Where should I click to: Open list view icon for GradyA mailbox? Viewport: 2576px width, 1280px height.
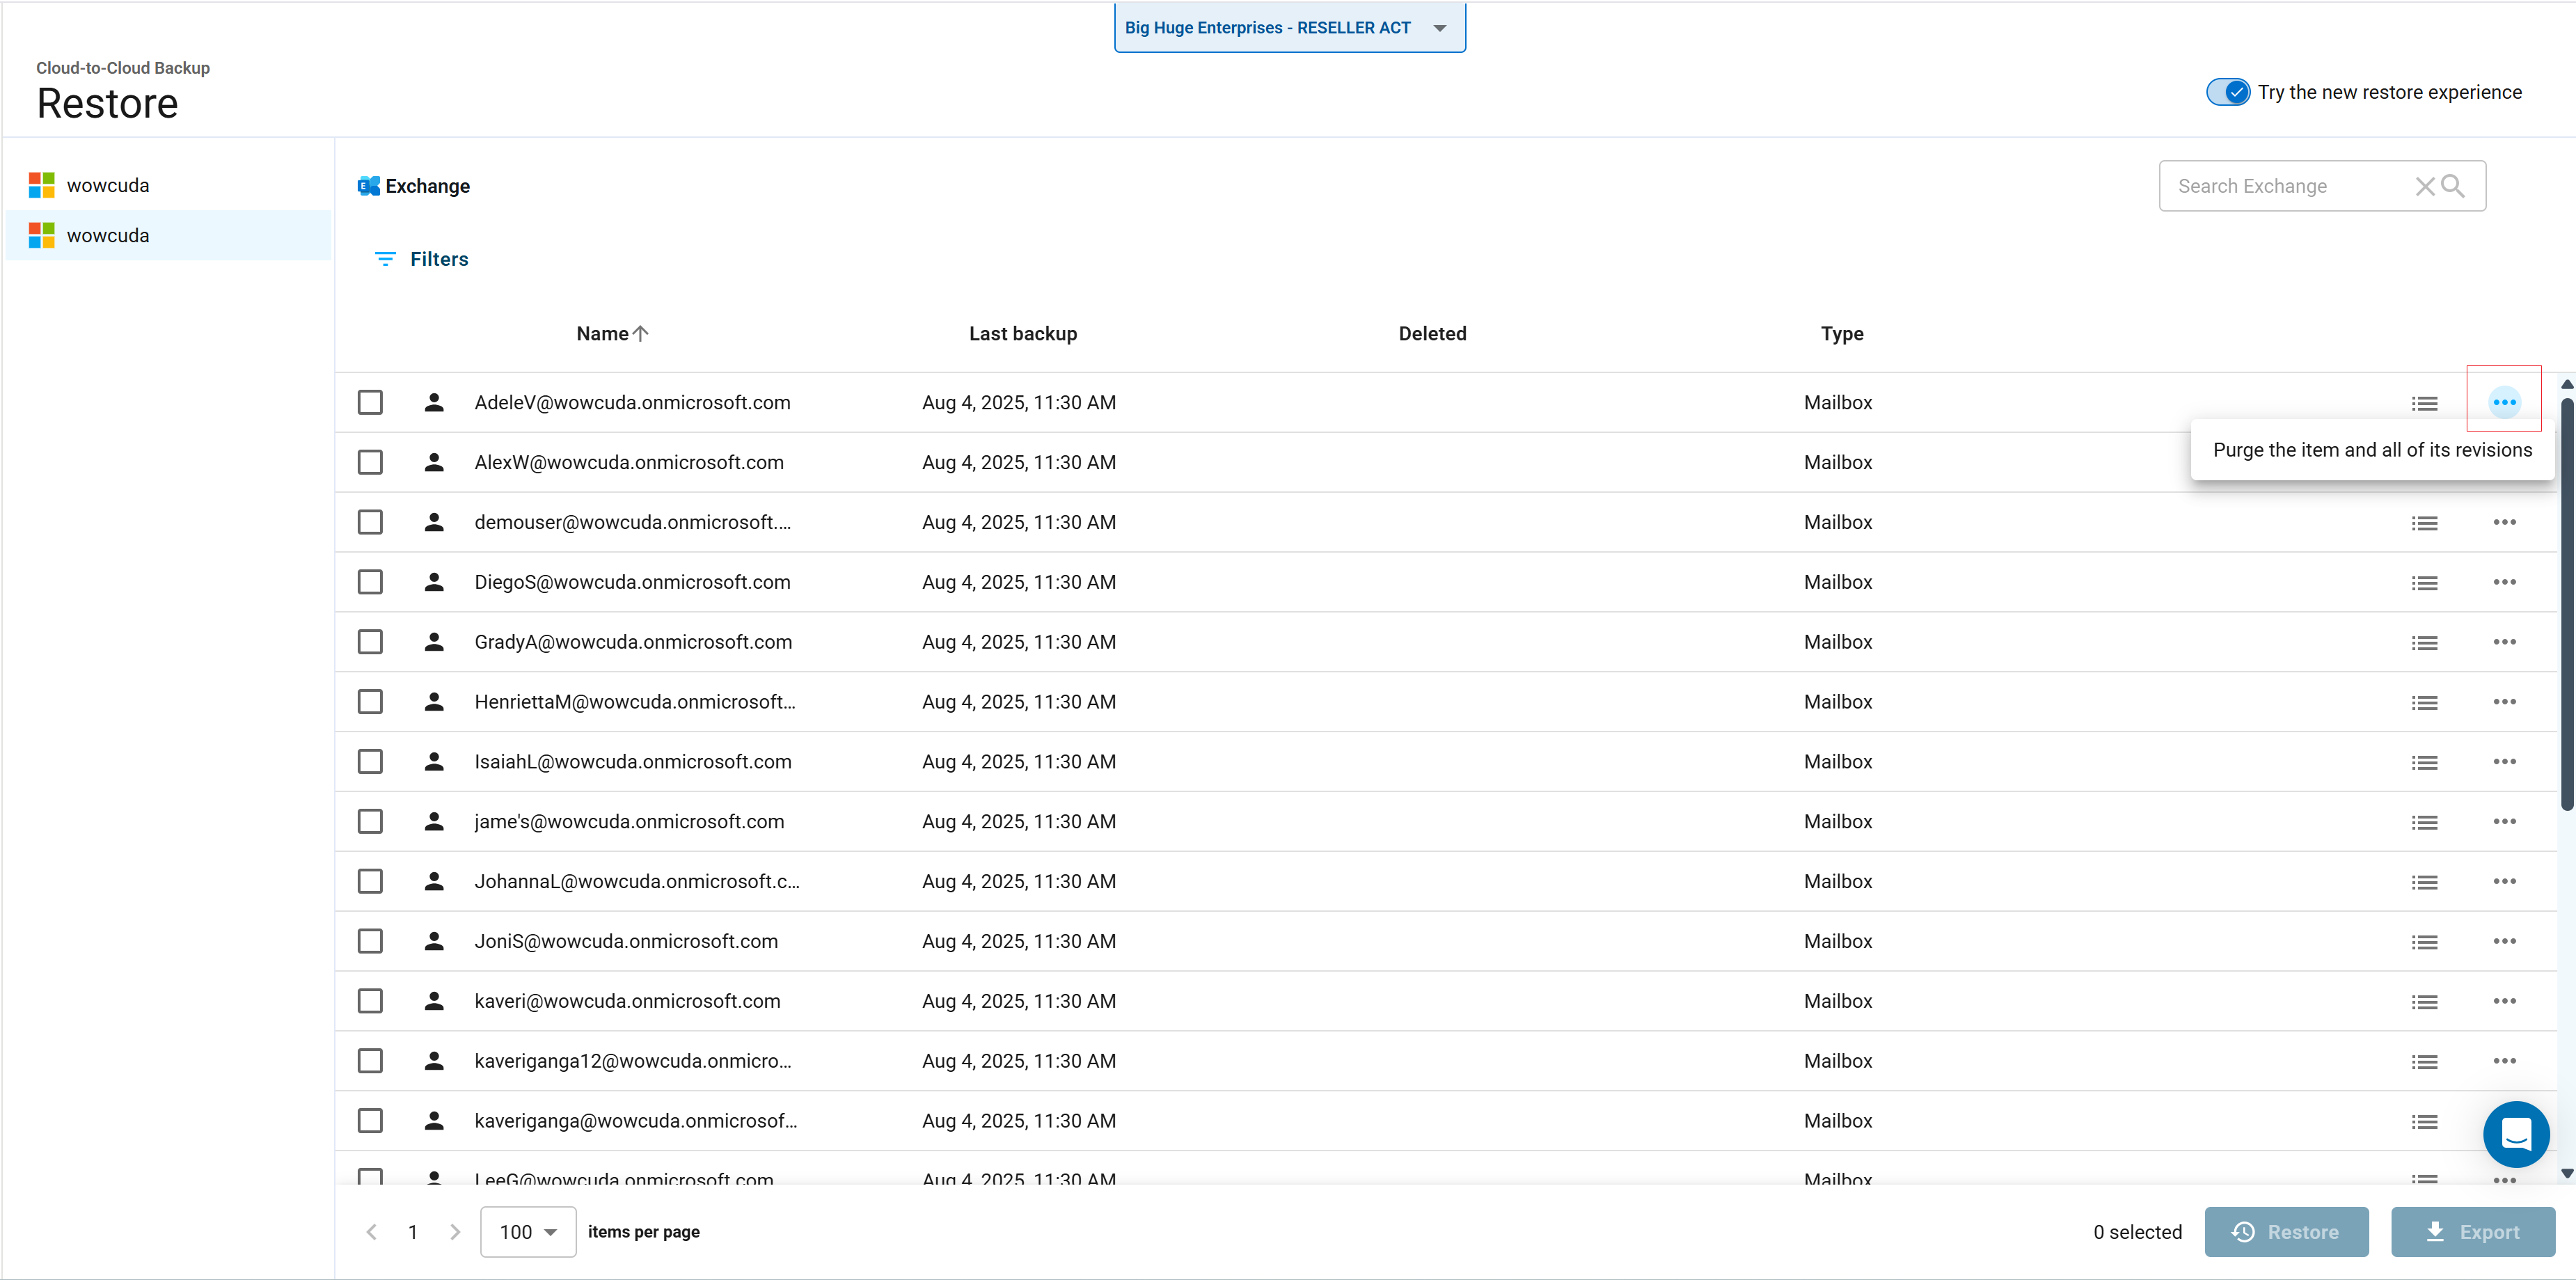point(2423,642)
